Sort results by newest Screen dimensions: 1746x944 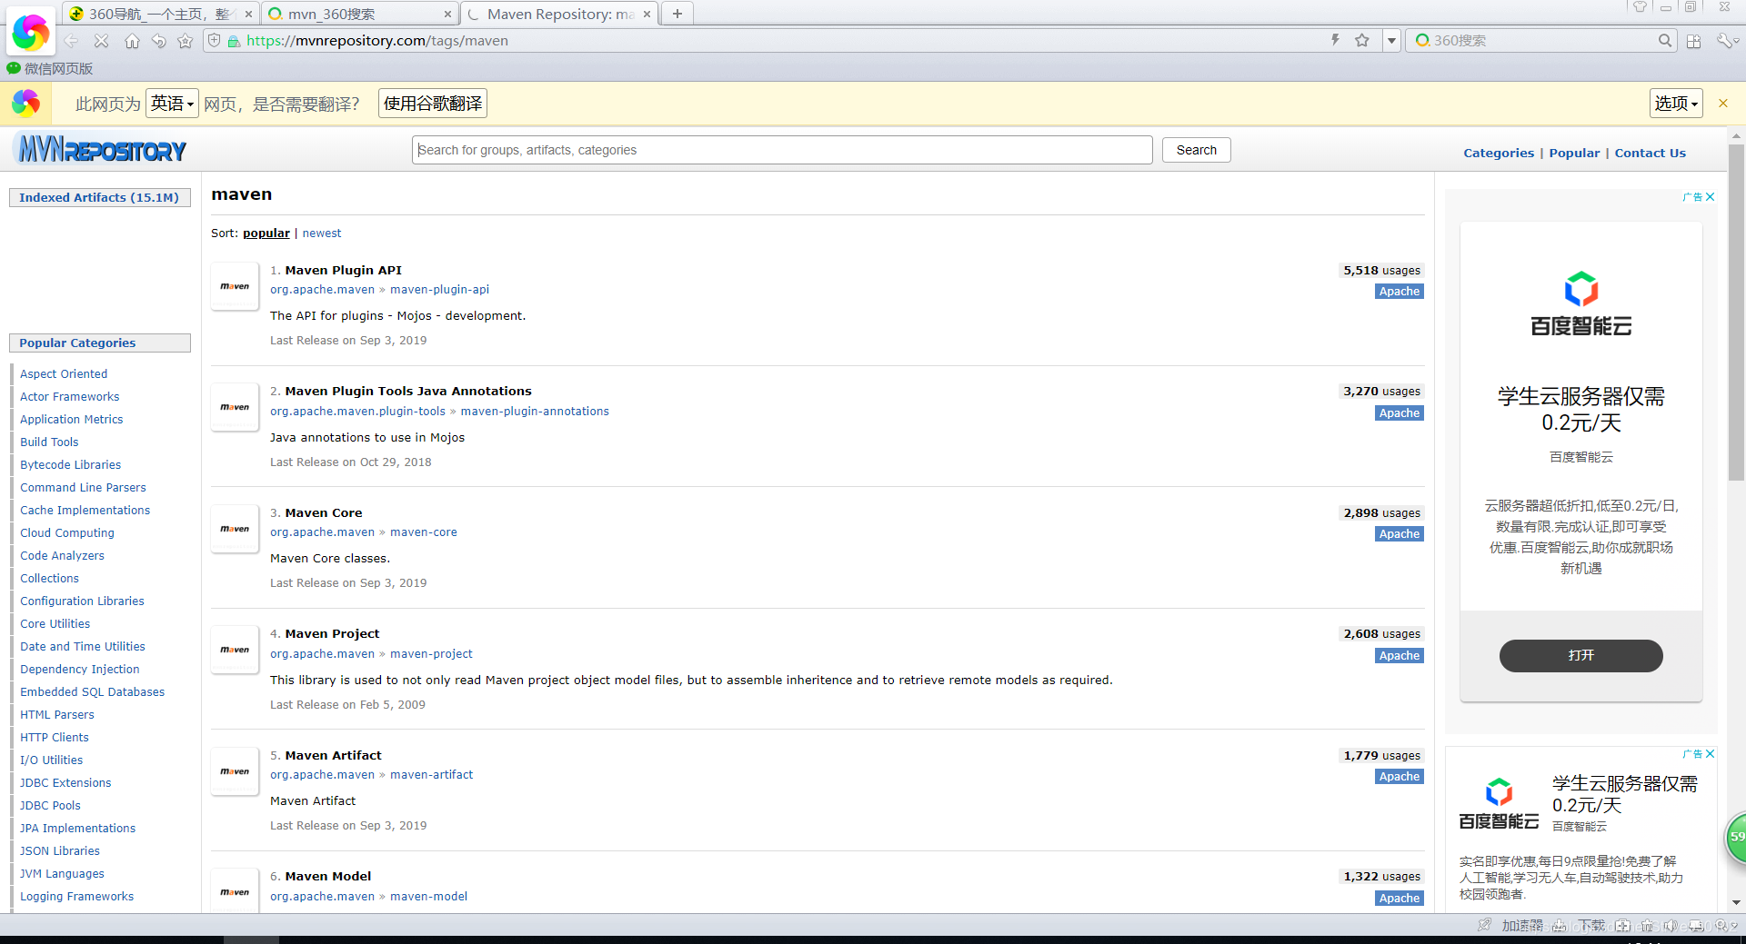[322, 234]
